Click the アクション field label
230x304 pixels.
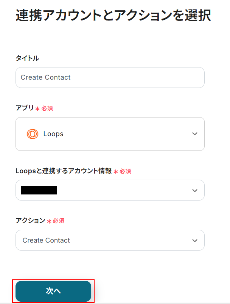[x=30, y=220]
